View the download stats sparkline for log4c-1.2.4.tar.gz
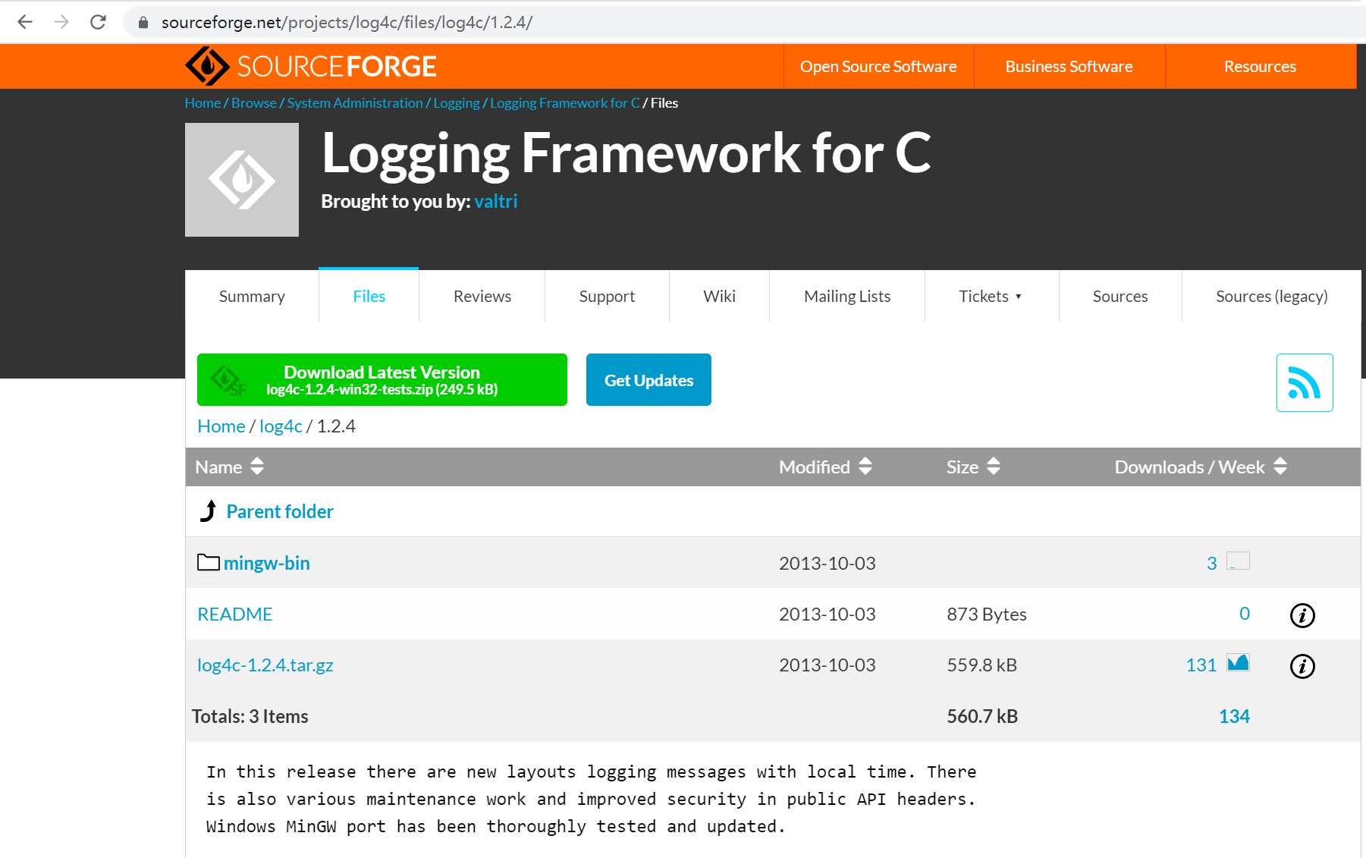 point(1237,662)
